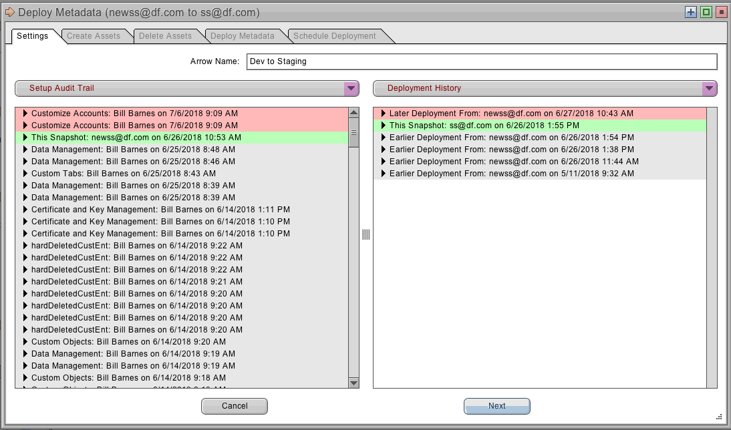Expand Earlier Deployment on 5/11/2018 9:32 AM
This screenshot has height=430, width=731.
pos(384,174)
